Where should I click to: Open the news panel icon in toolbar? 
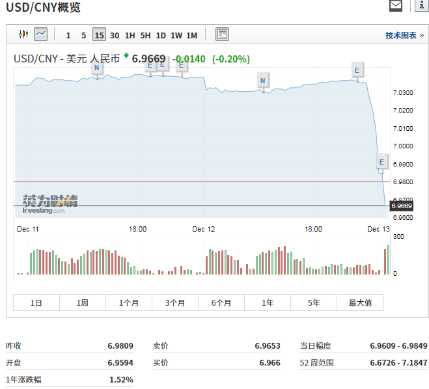(x=222, y=34)
